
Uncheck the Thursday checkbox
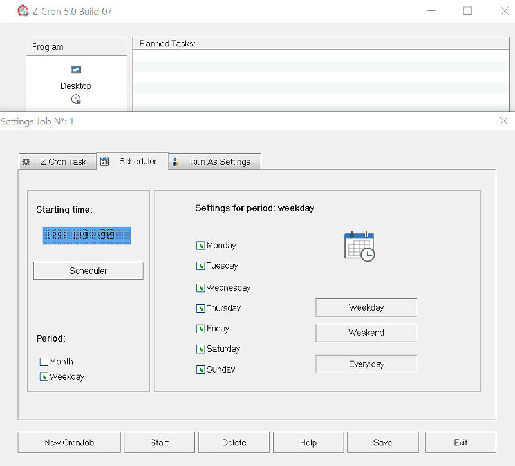[x=200, y=309]
